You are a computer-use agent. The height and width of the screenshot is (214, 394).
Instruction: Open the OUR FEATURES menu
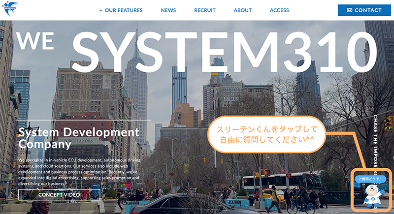(124, 10)
